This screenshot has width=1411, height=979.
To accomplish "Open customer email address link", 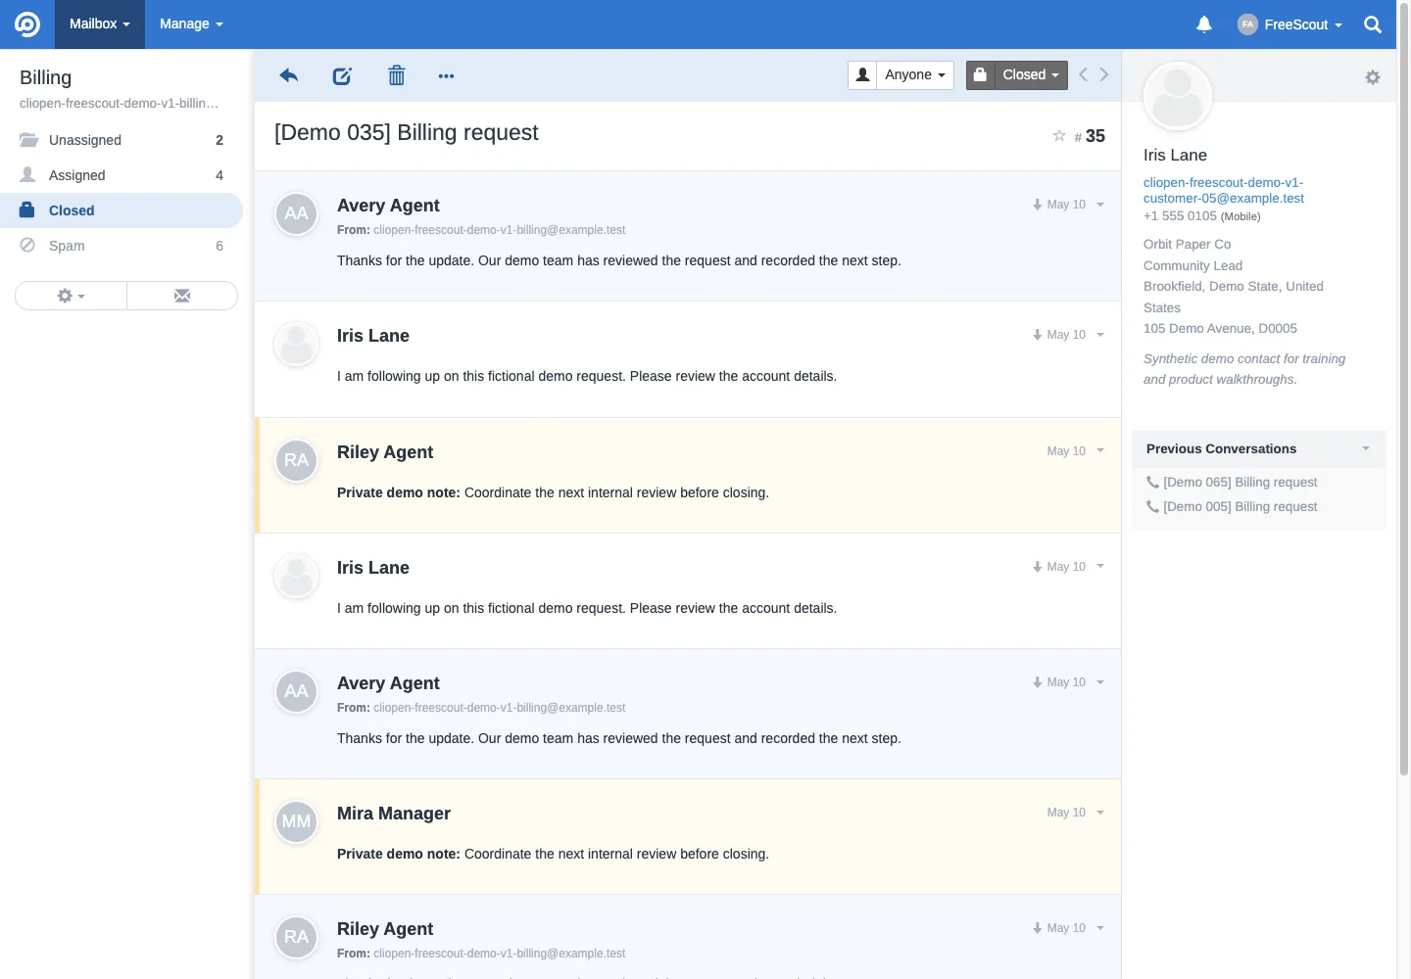I will pos(1224,190).
